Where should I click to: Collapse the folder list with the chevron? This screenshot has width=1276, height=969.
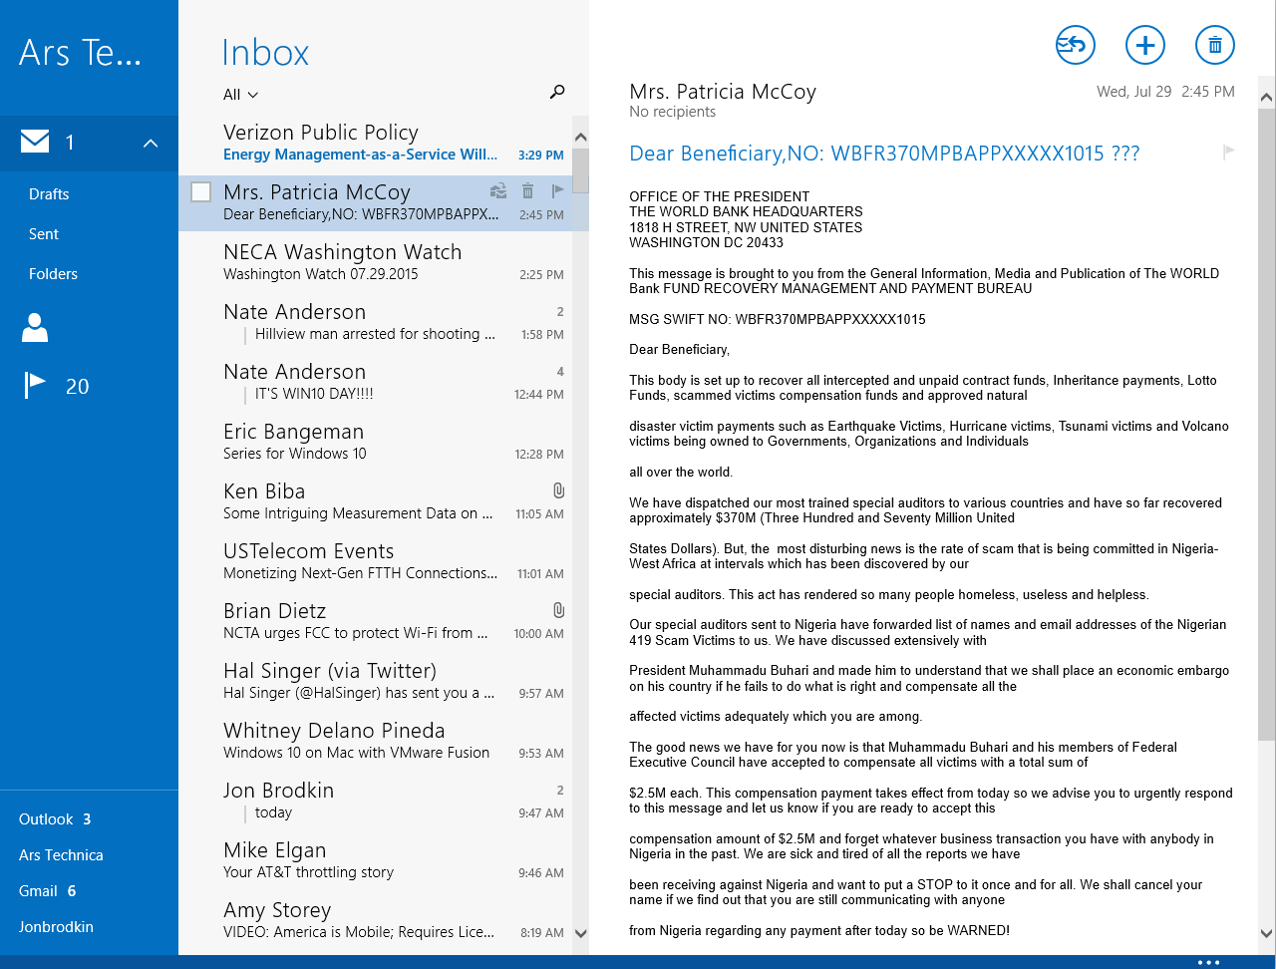pos(151,143)
